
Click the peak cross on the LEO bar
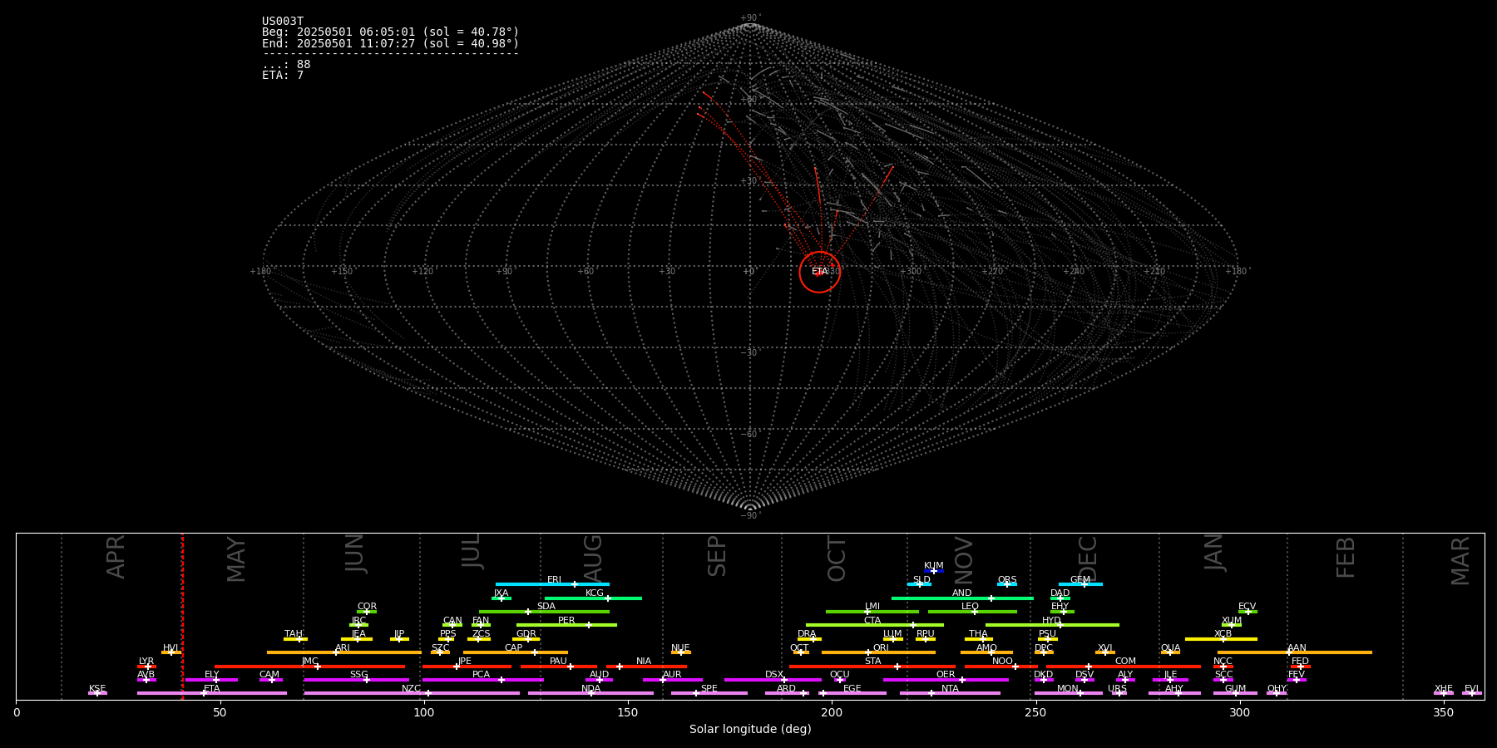click(x=974, y=612)
